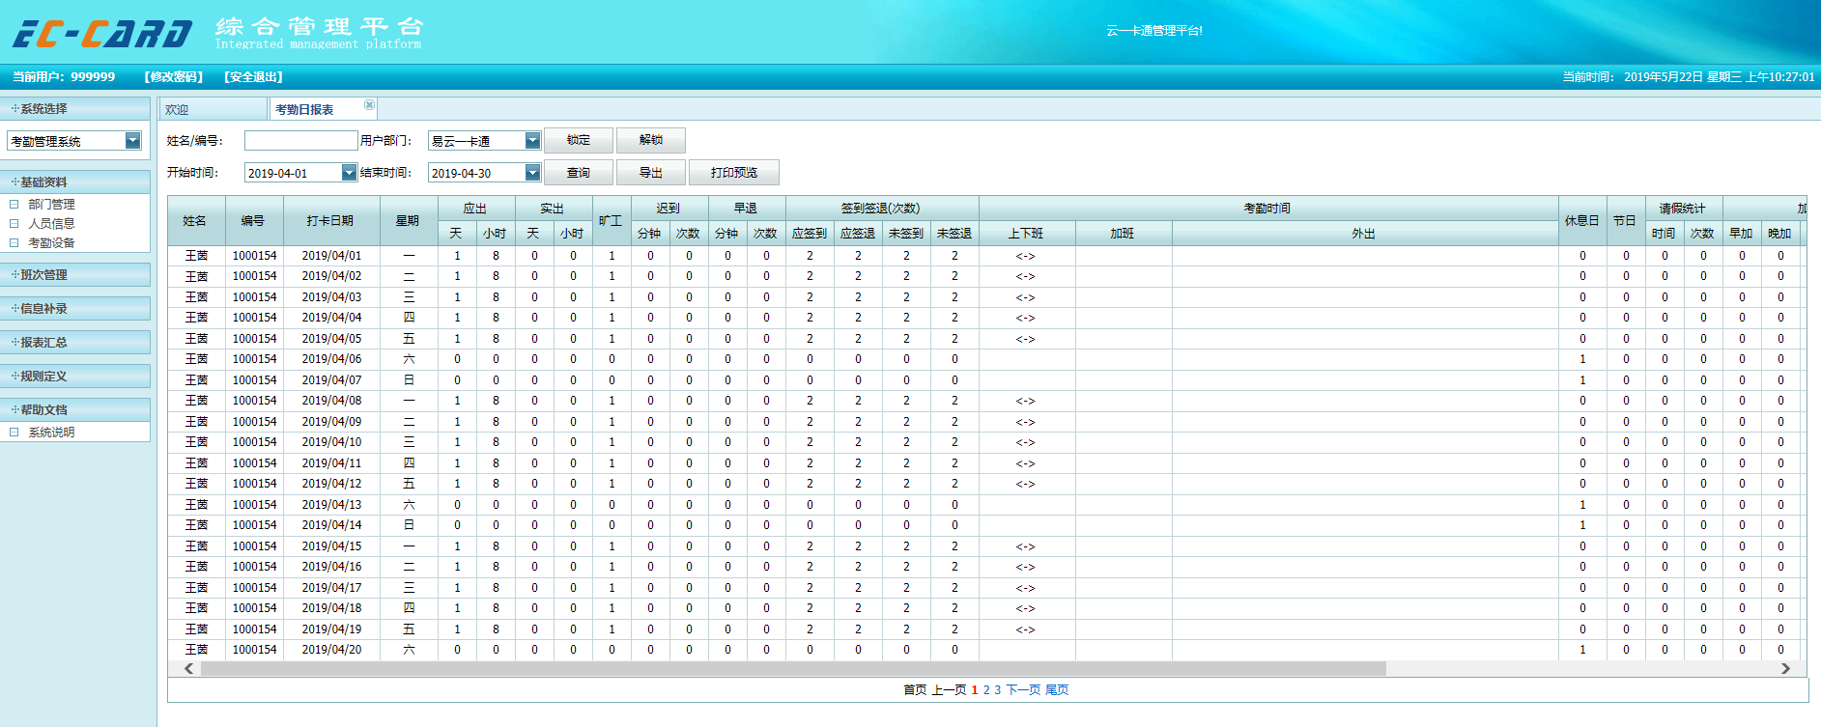Screen dimensions: 1821x727
Task: Go to 下一页 in pagination
Action: 1023,690
